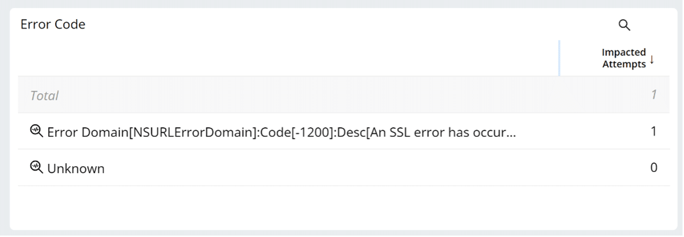Click the SSL error row's attempts count 1
This screenshot has width=684, height=237.
(x=653, y=131)
